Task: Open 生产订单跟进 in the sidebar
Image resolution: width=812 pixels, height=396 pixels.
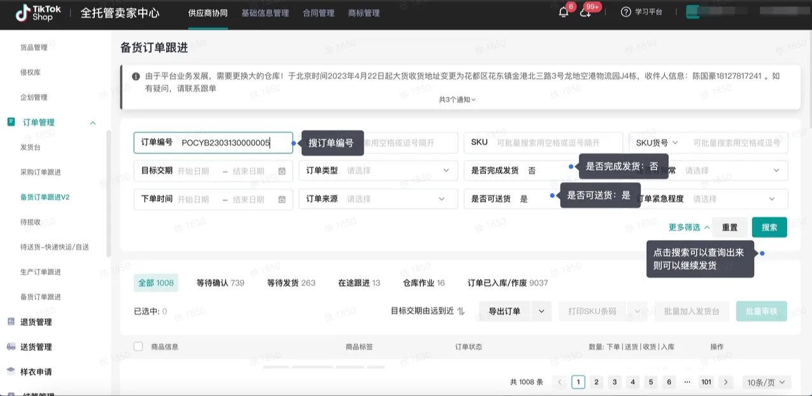Action: pyautogui.click(x=41, y=272)
